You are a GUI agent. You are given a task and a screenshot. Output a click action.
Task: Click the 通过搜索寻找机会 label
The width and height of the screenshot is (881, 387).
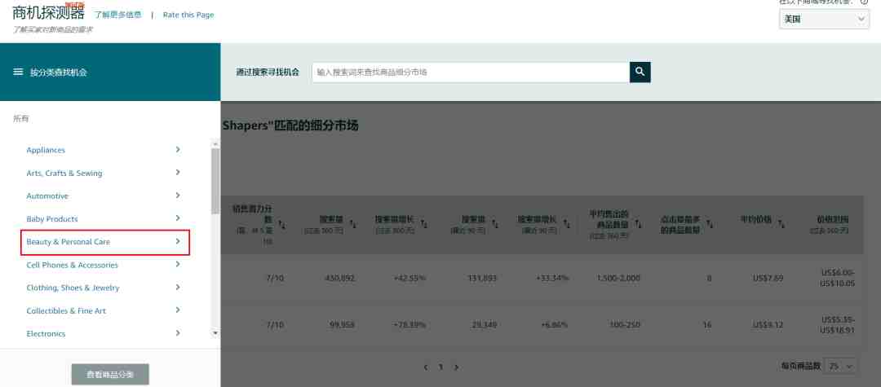pyautogui.click(x=268, y=73)
